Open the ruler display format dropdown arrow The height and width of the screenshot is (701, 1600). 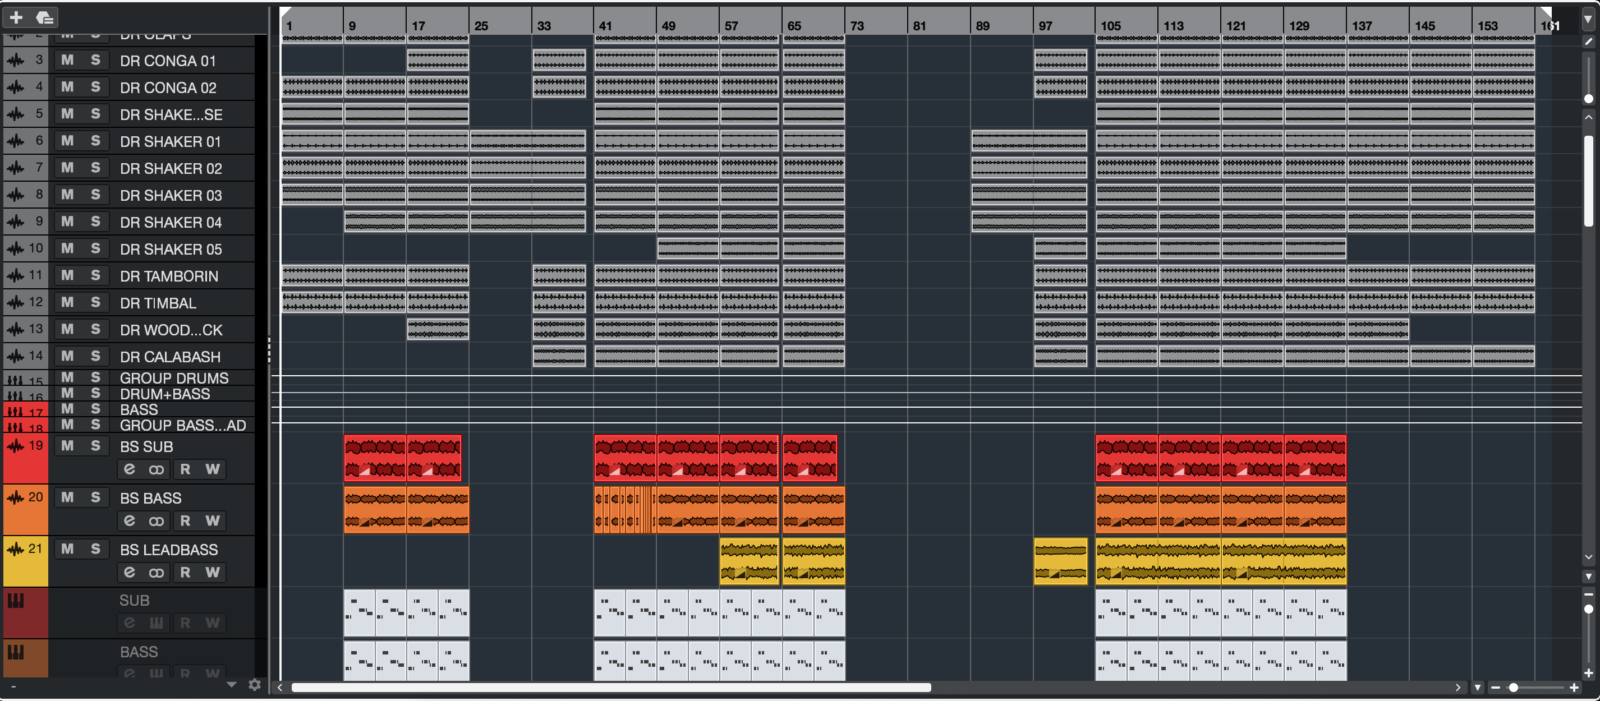click(x=1588, y=19)
